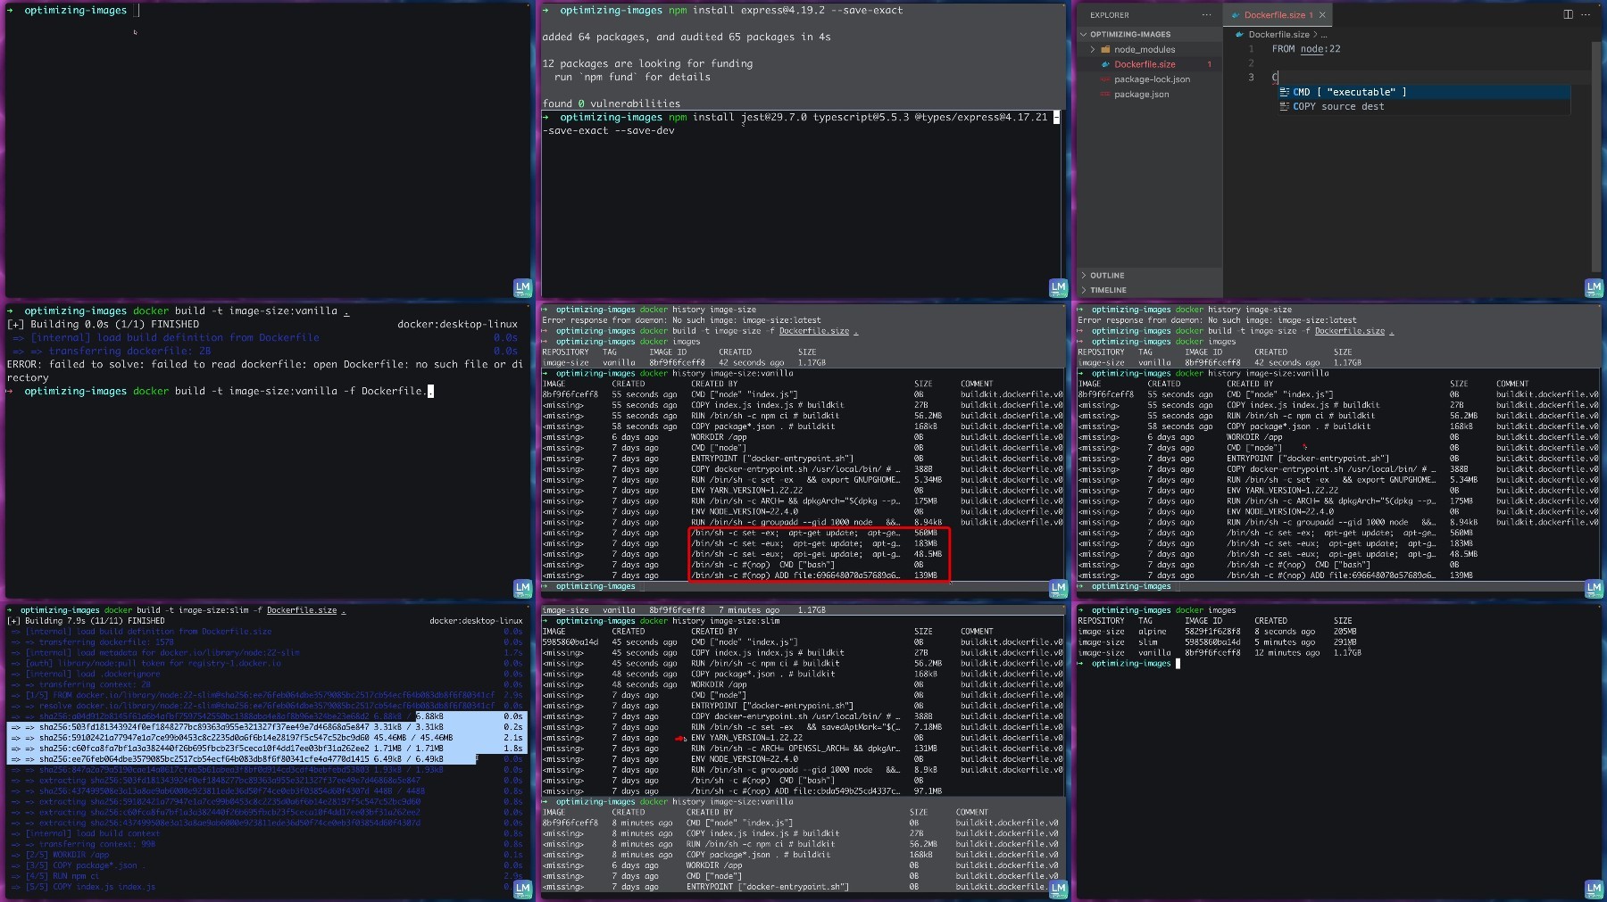Close the Dockerfile.size tab
Viewport: 1607px width, 902px height.
pyautogui.click(x=1322, y=15)
